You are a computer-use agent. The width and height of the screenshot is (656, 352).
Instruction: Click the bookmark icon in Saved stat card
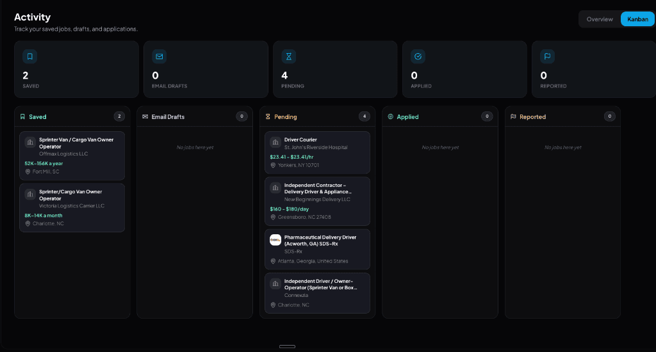(29, 56)
